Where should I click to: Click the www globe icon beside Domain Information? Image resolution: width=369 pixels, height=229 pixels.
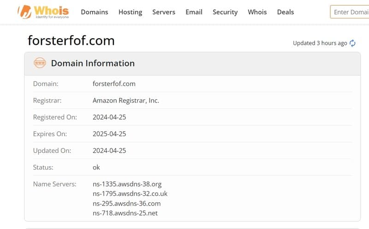click(x=40, y=63)
